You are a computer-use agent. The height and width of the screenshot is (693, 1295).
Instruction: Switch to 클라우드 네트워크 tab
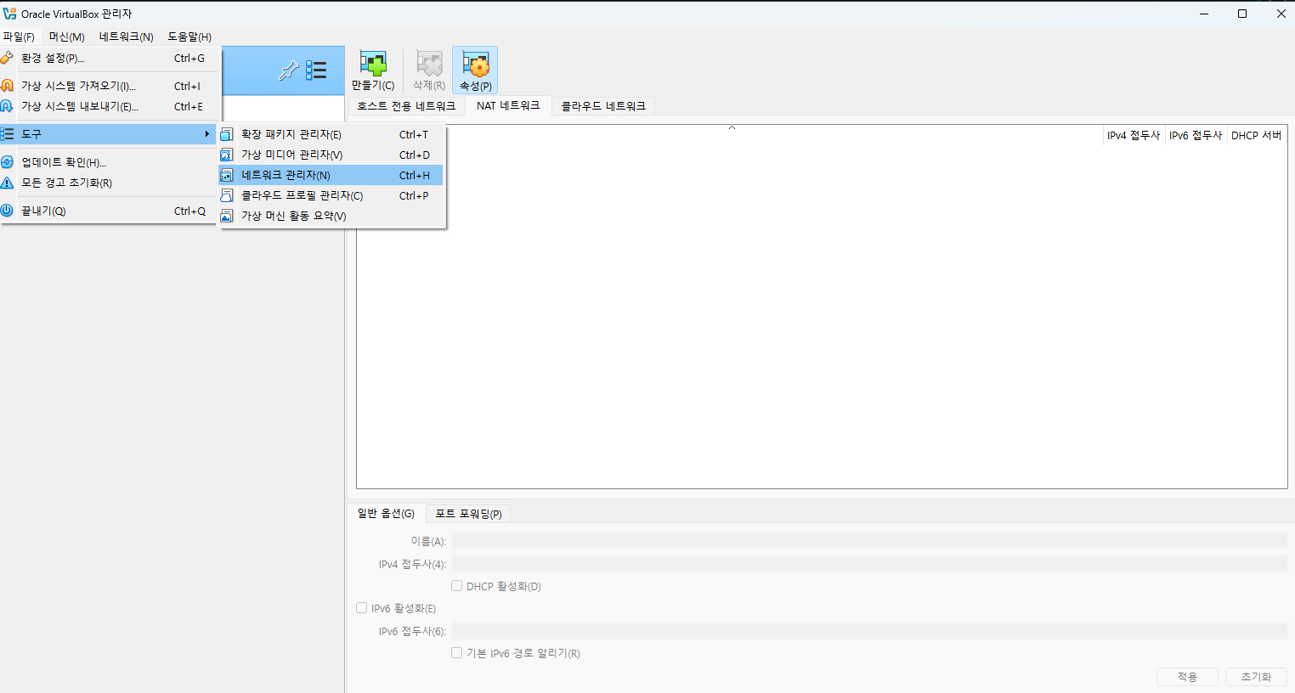click(x=603, y=106)
